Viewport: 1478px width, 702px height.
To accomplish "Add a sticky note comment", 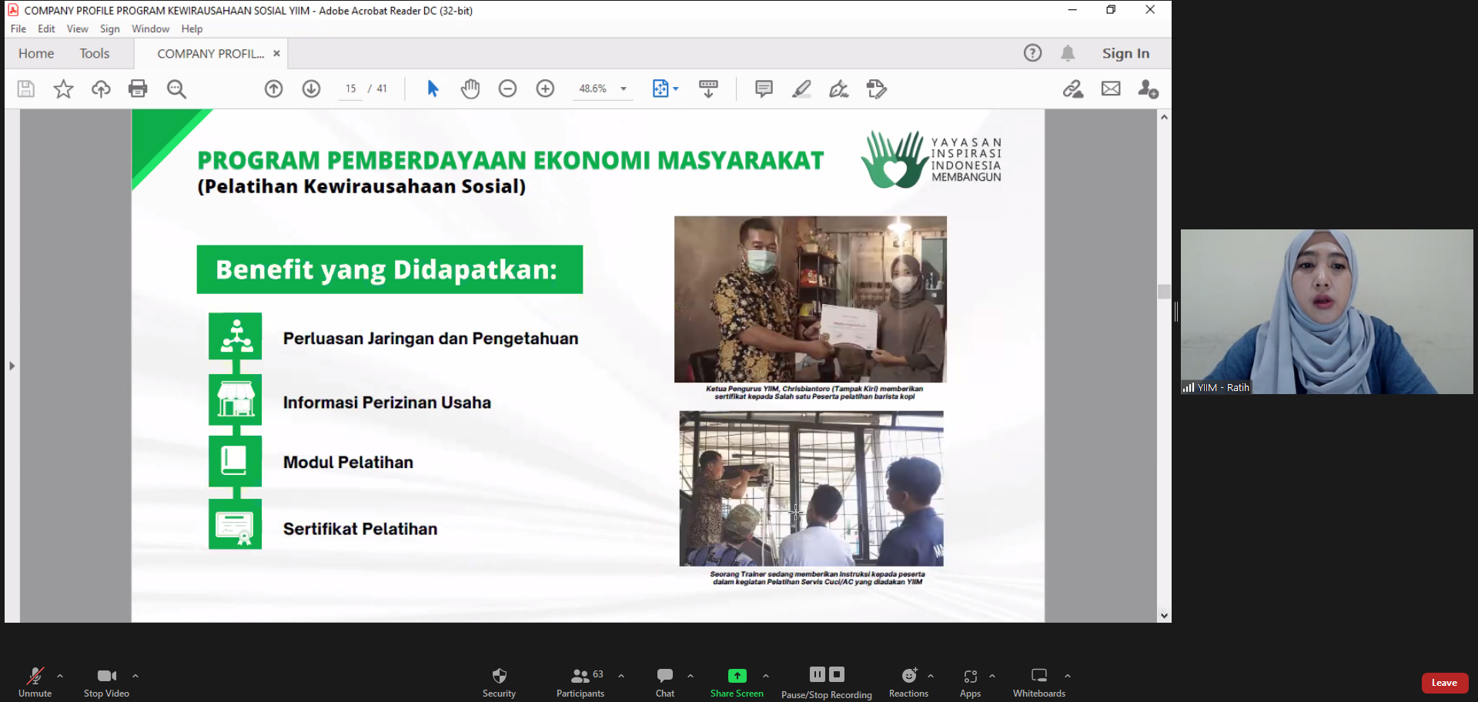I will [x=764, y=89].
